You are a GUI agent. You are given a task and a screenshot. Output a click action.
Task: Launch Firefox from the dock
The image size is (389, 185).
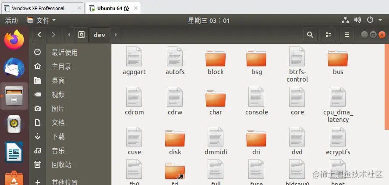(x=14, y=39)
